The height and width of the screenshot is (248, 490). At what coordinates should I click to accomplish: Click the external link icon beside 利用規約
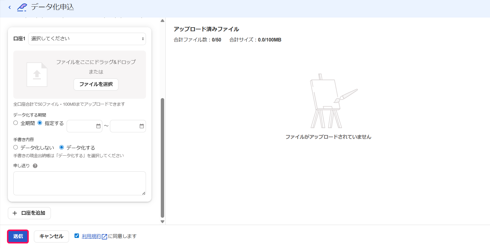(104, 236)
